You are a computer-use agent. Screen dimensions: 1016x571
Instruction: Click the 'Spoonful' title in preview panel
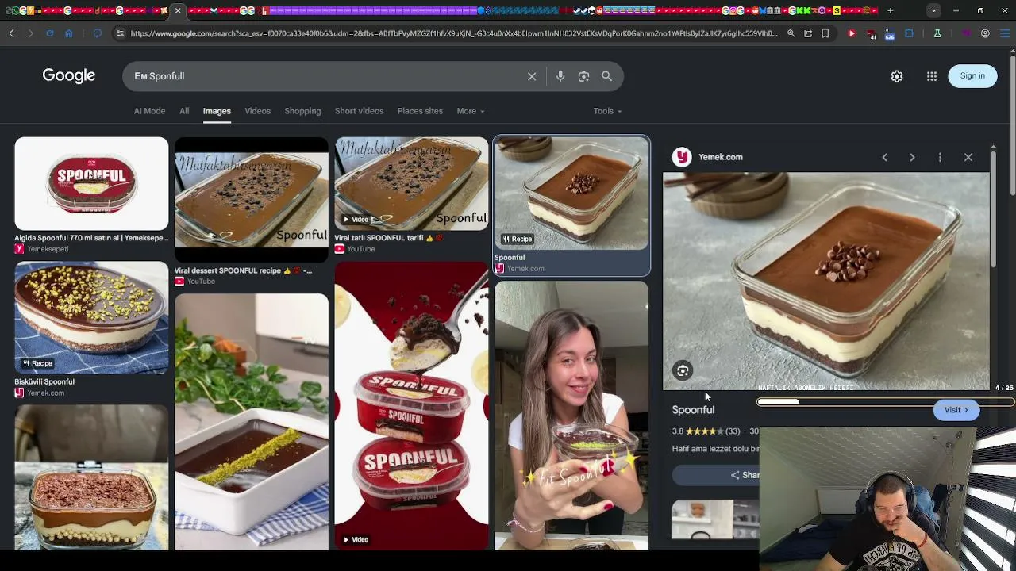click(x=693, y=410)
